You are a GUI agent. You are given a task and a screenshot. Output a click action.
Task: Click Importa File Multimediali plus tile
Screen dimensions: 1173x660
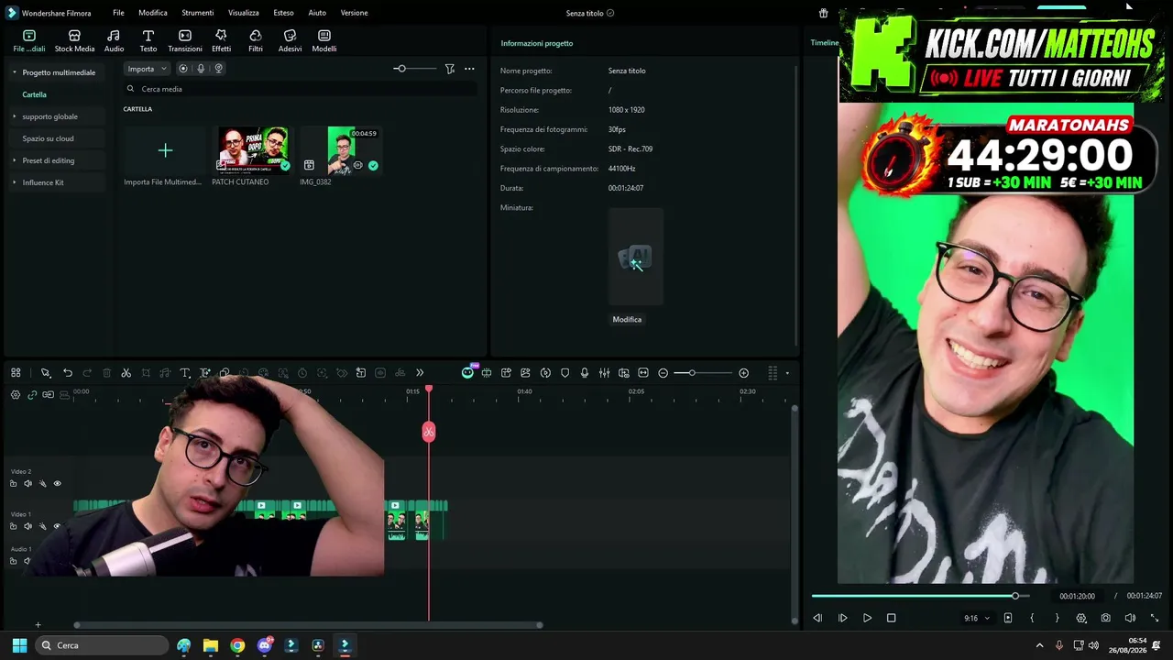[x=165, y=150]
